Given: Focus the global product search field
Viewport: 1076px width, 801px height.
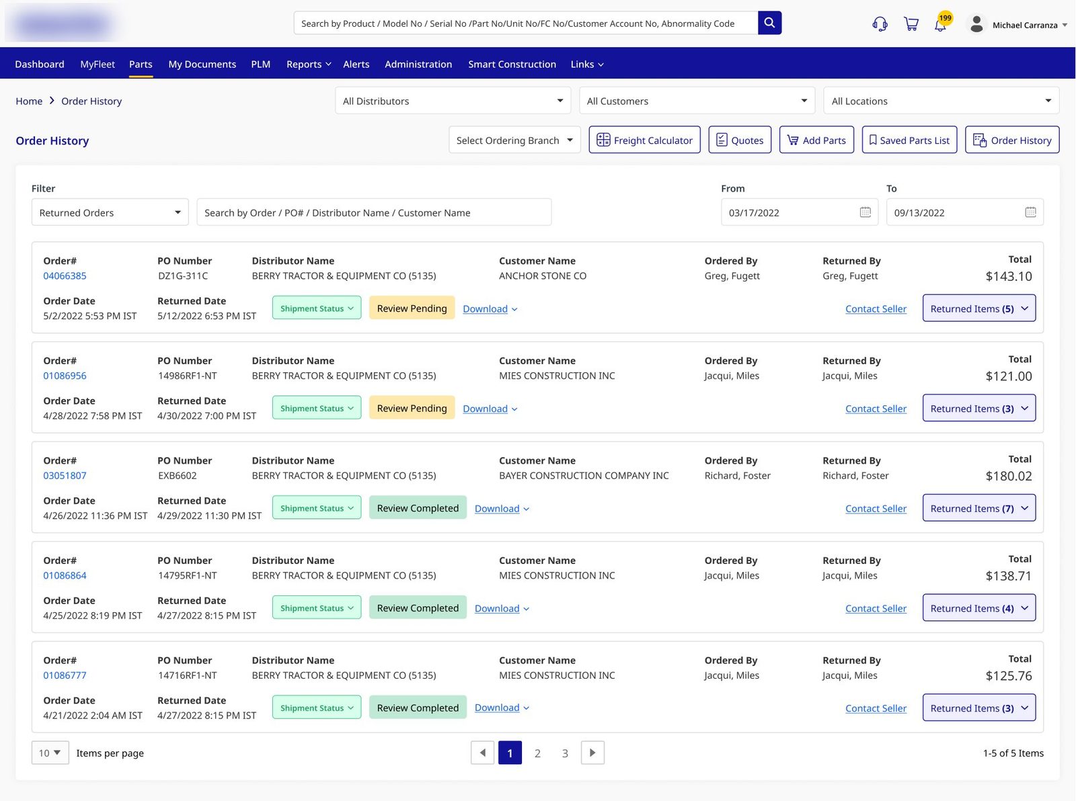Looking at the screenshot, I should [526, 23].
